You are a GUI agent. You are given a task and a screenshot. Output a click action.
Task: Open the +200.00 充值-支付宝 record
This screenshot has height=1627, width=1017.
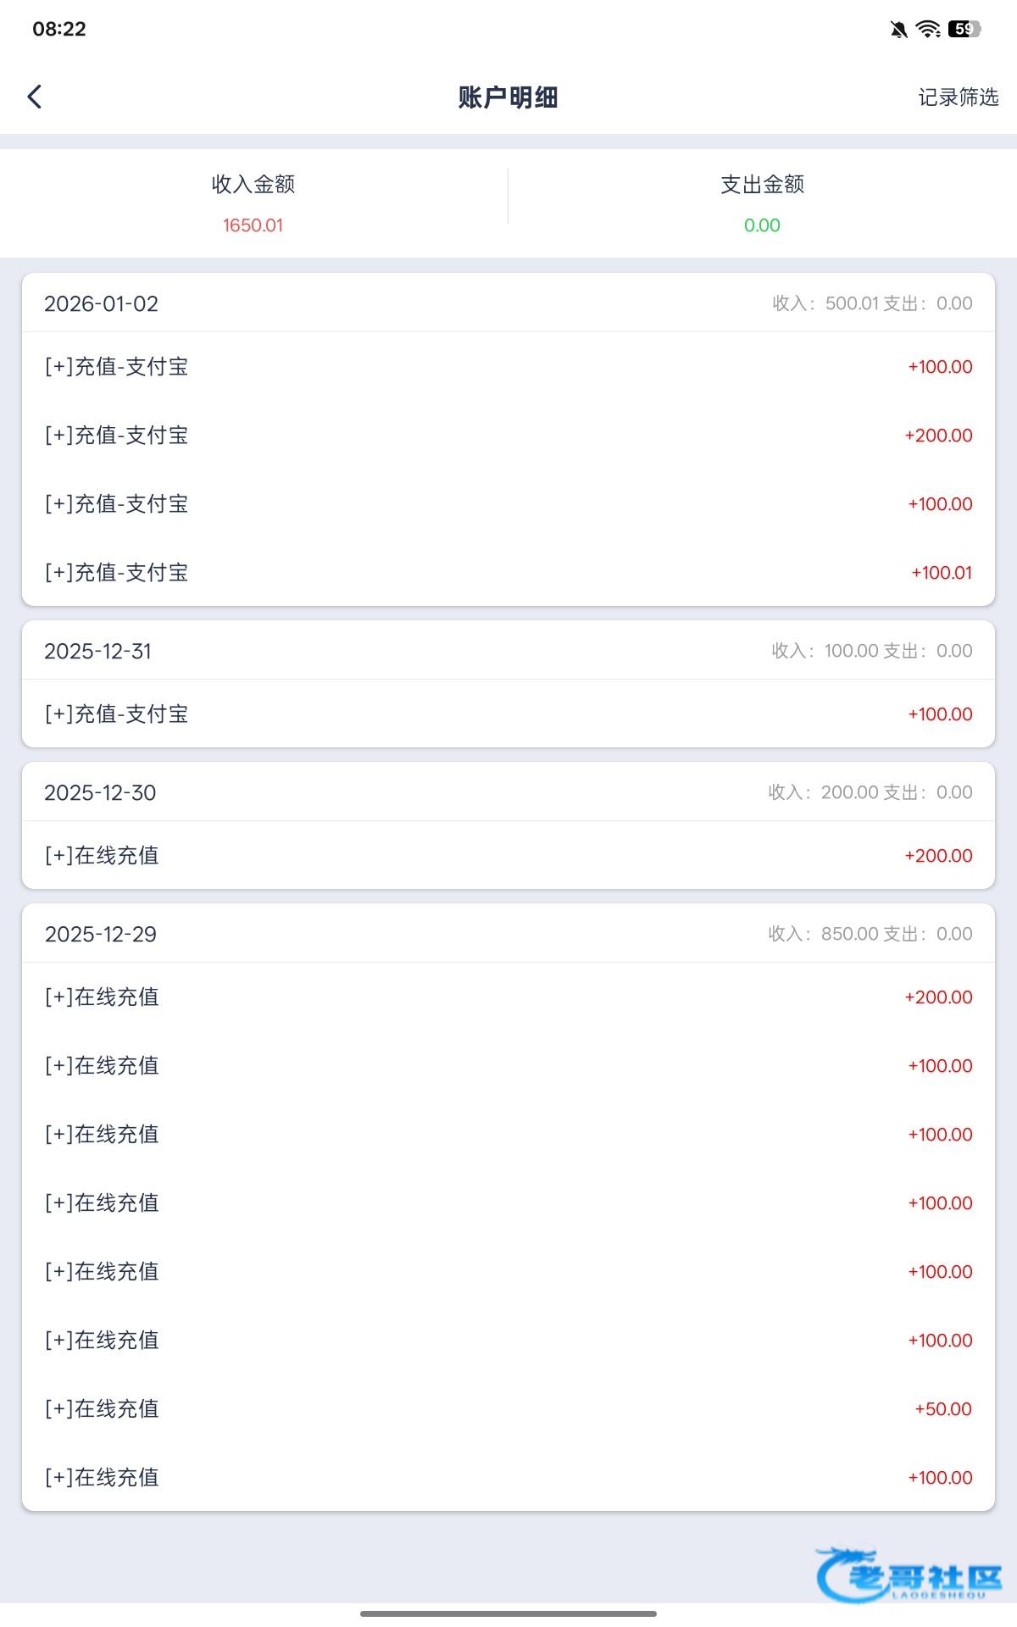(508, 436)
